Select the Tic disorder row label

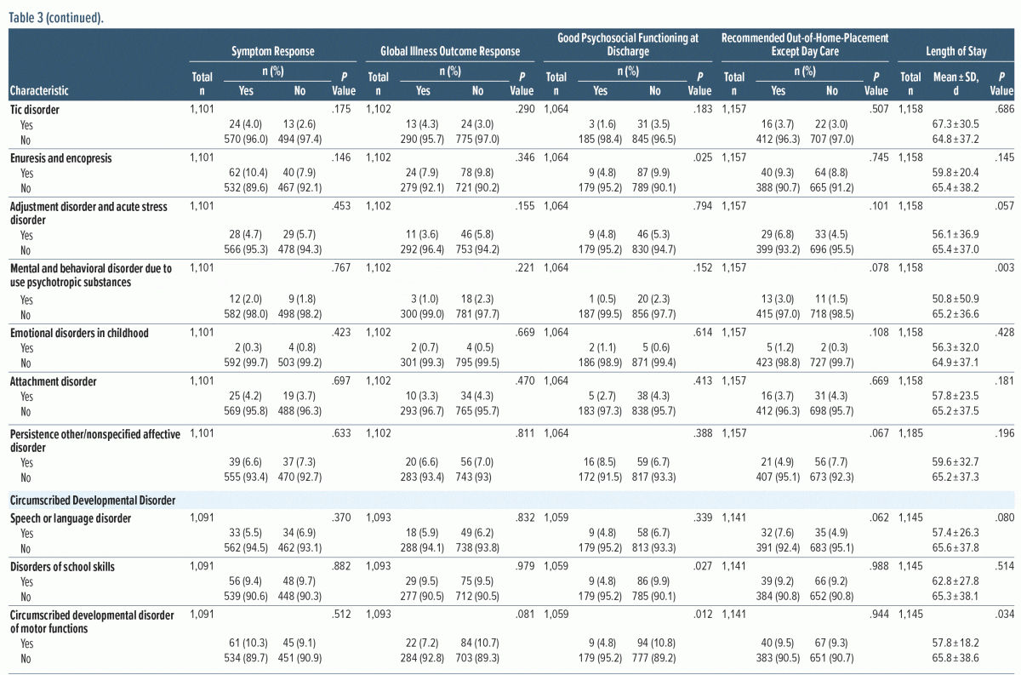point(35,110)
